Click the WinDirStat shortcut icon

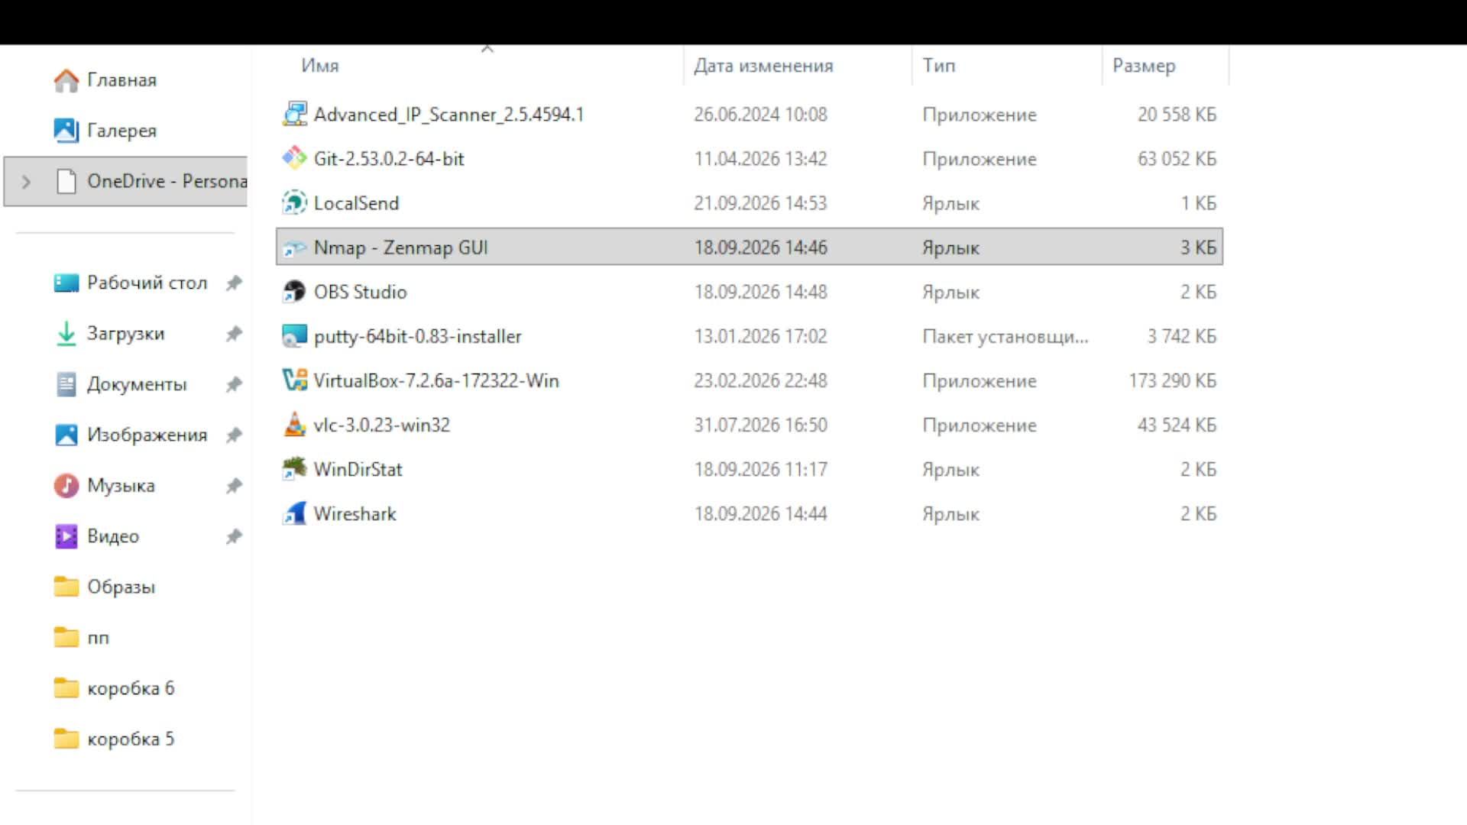[294, 469]
